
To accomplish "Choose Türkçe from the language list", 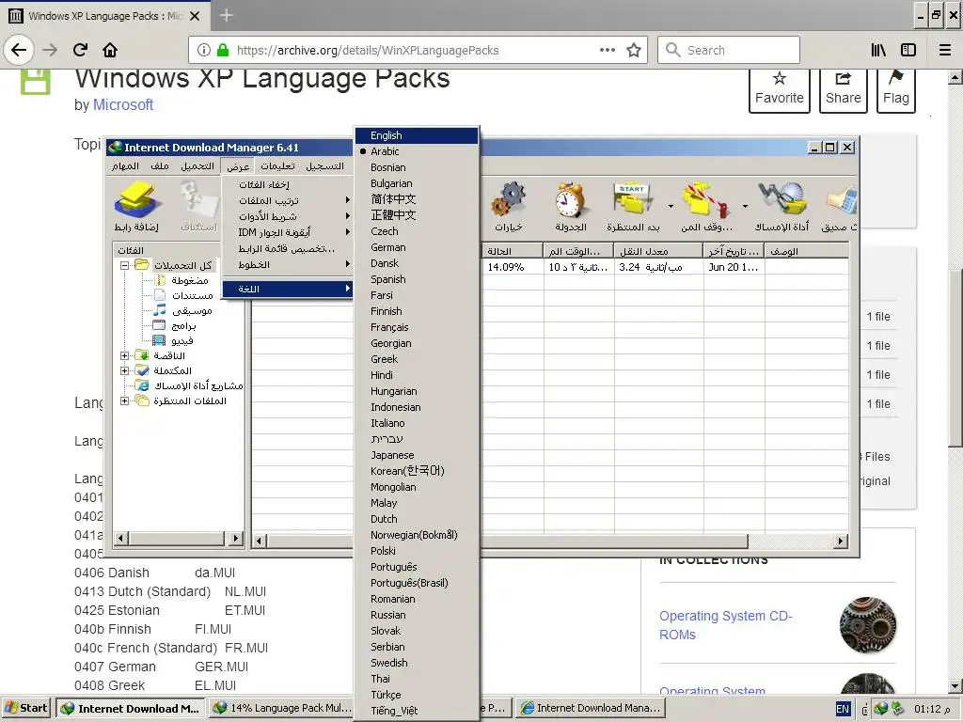I will pyautogui.click(x=417, y=695).
